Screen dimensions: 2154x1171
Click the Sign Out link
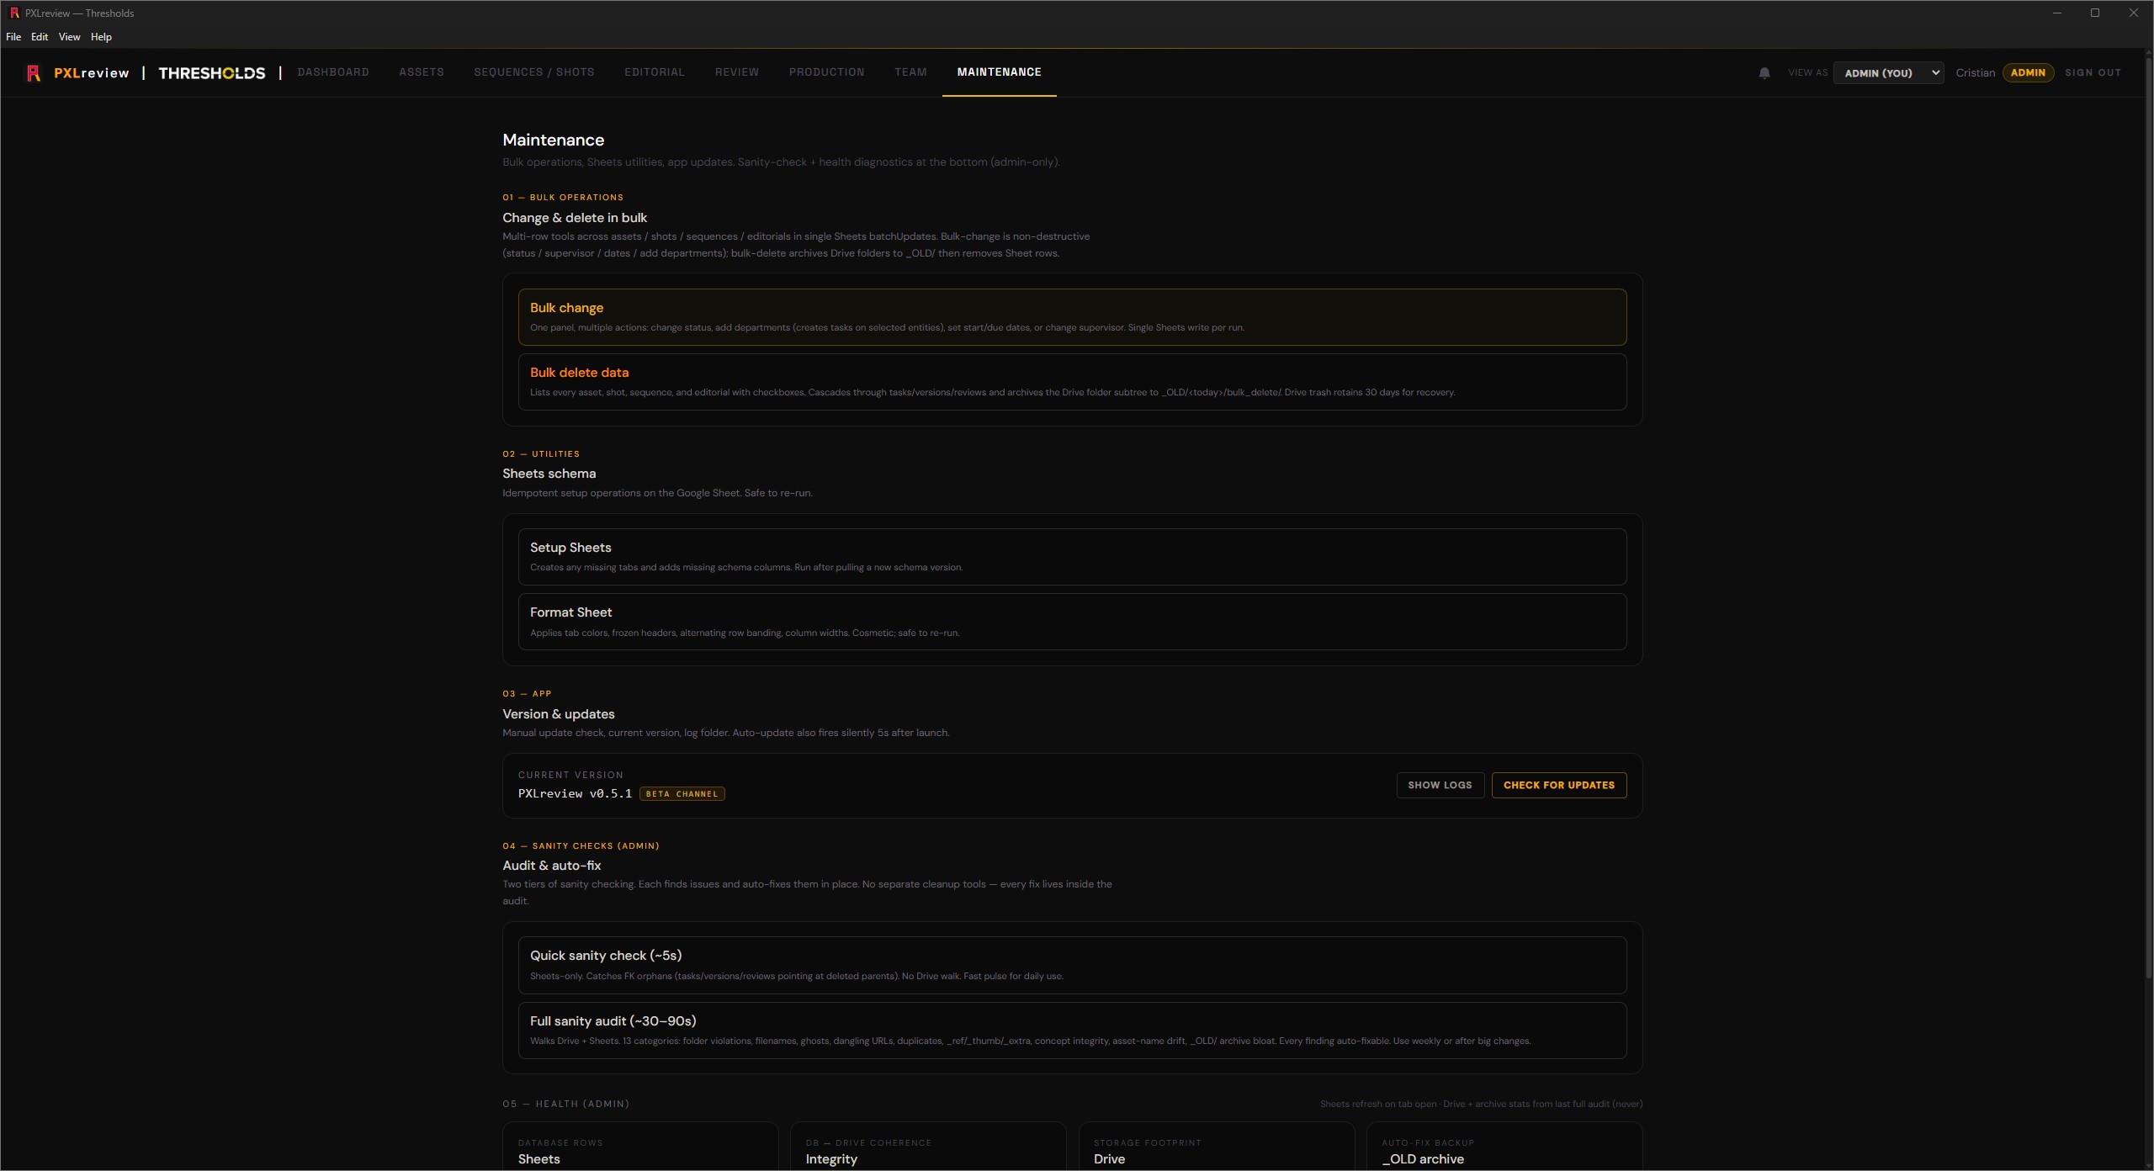[x=2093, y=73]
